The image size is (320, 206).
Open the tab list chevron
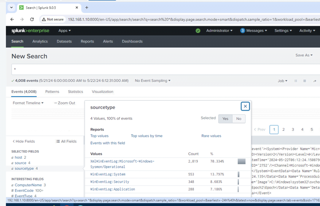[11, 8]
